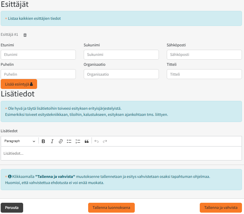Click the Peruuta button

(12, 208)
